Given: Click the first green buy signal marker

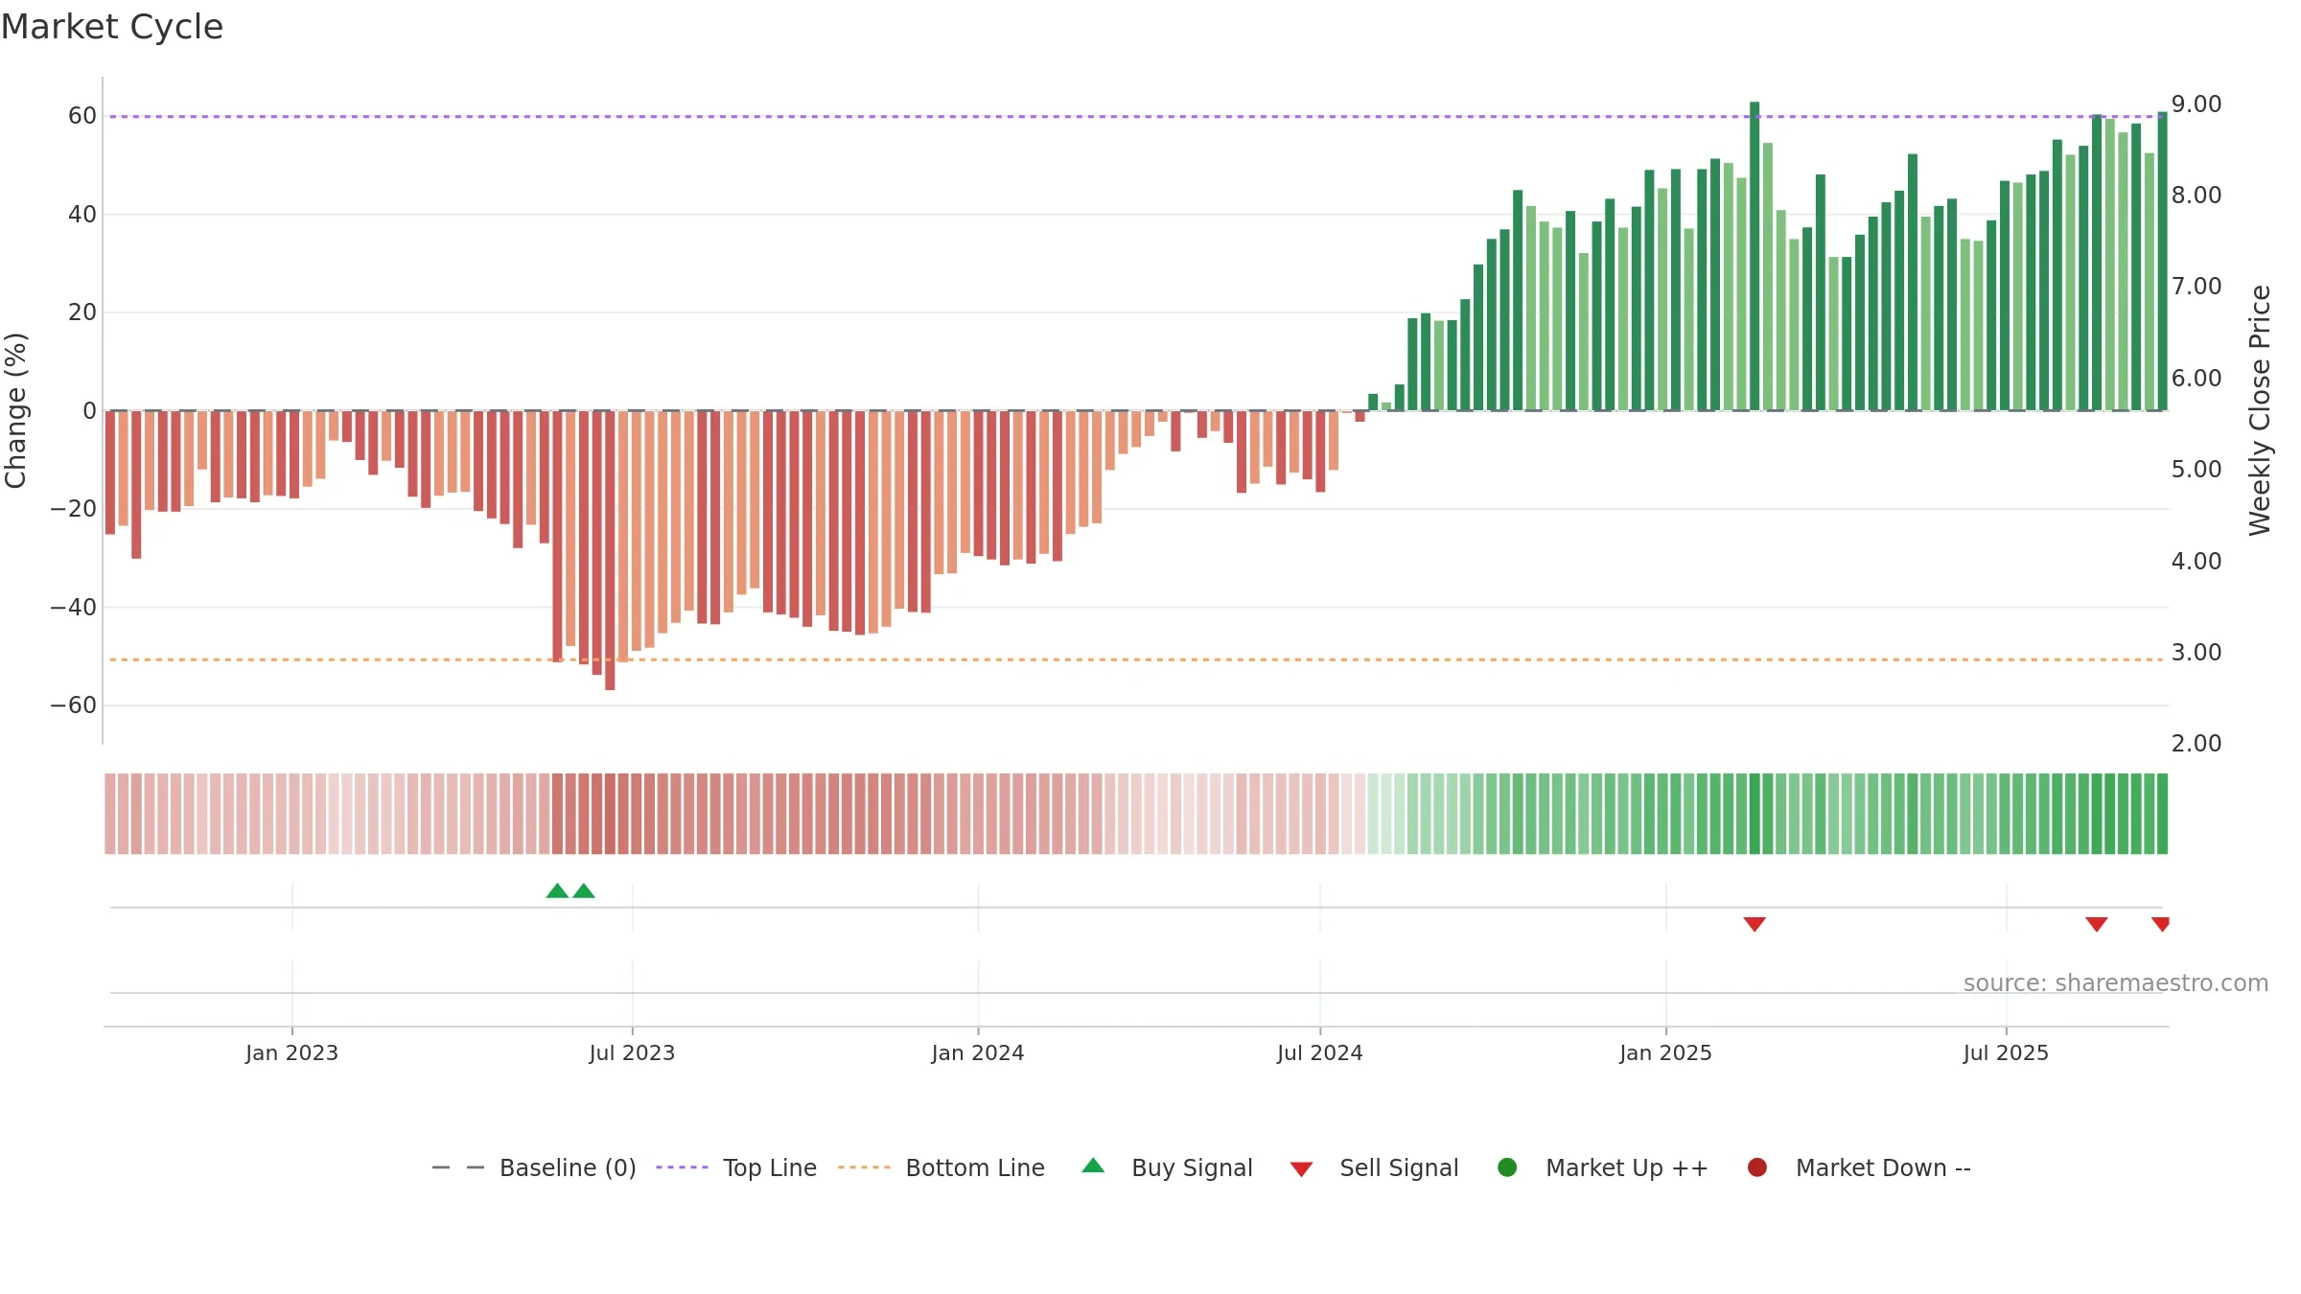Looking at the screenshot, I should pos(557,890).
